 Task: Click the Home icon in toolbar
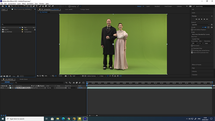(3, 6)
